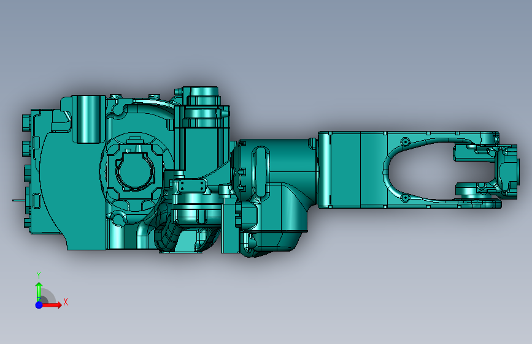Screen dimensions: 532x344
Task: Click the blue Z axis ball of triad
Action: point(39,305)
